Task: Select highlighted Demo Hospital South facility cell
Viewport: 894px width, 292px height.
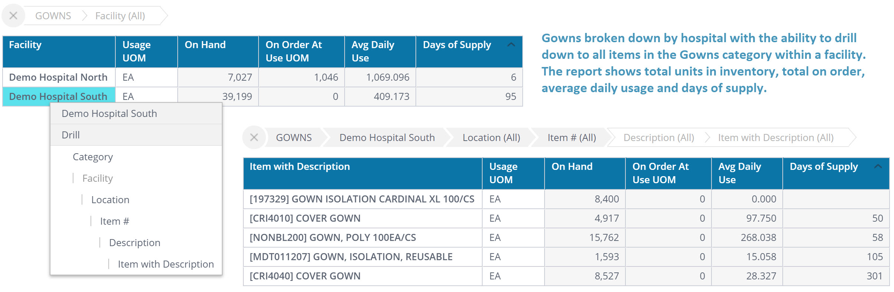Action: [x=58, y=96]
